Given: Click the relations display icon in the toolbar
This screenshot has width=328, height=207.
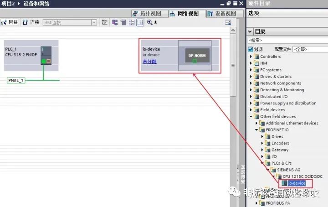Looking at the screenshot, I should coord(105,22).
